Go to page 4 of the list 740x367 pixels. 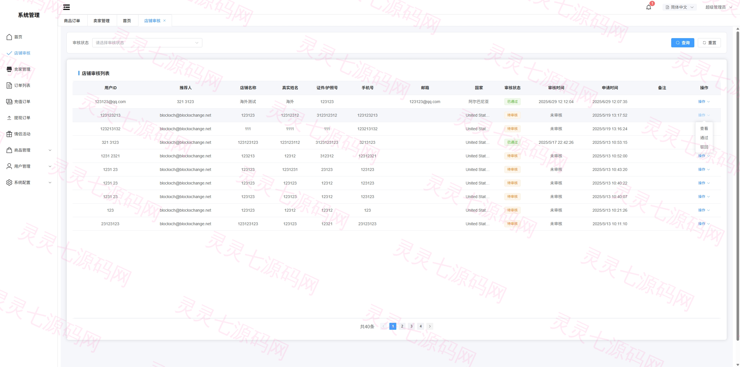click(x=421, y=326)
